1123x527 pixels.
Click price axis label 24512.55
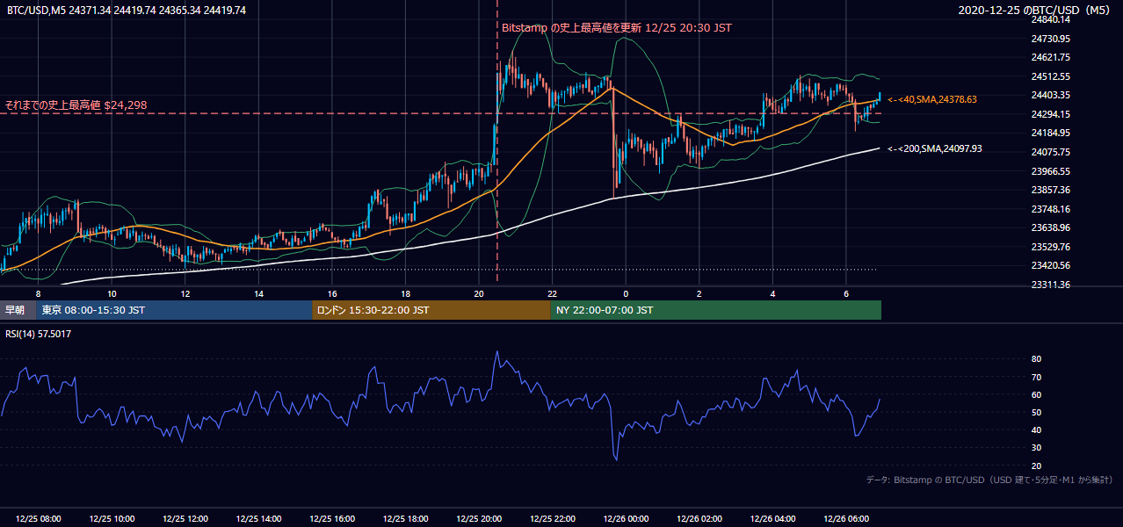(1051, 76)
